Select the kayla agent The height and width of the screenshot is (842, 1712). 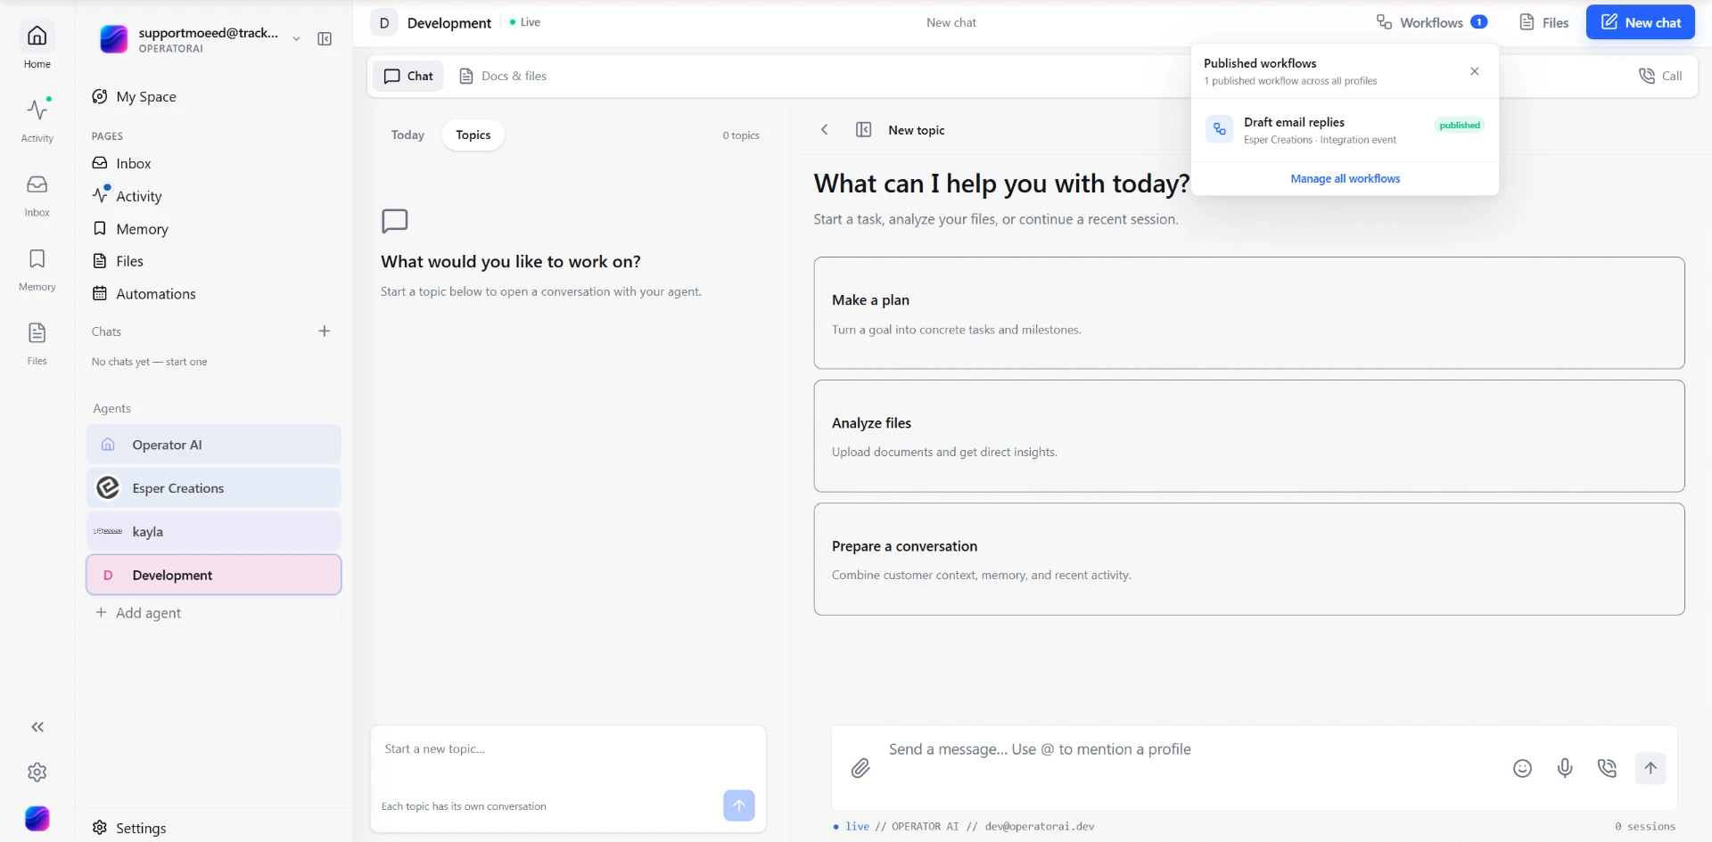[x=214, y=531]
